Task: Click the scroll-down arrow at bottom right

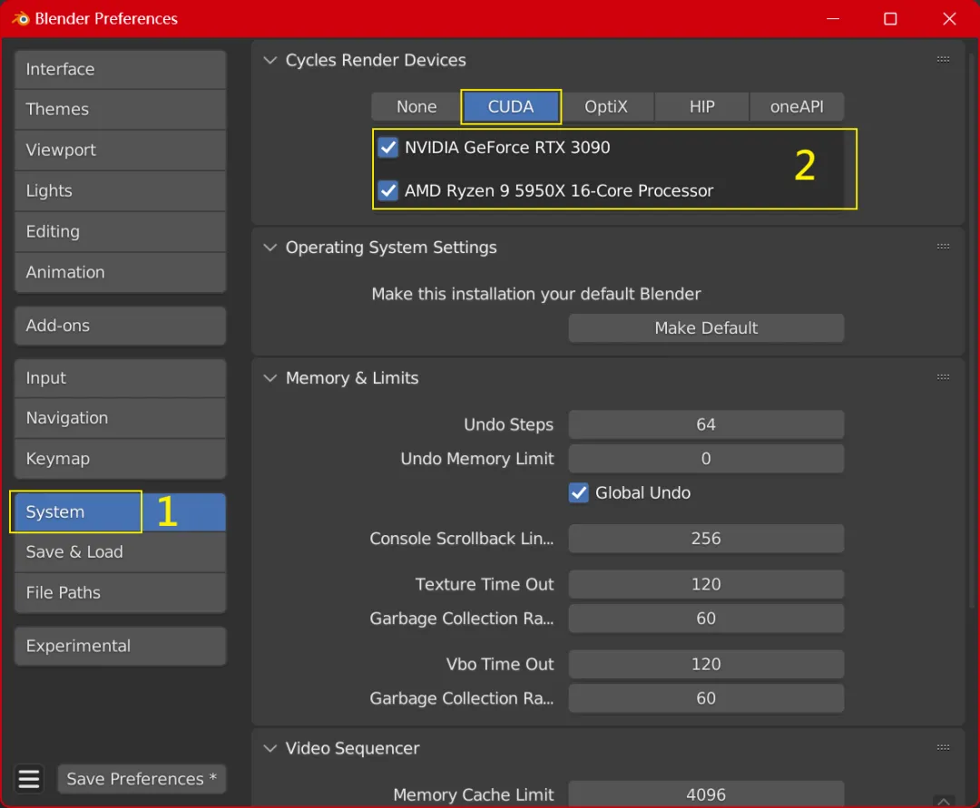Action: (x=944, y=801)
